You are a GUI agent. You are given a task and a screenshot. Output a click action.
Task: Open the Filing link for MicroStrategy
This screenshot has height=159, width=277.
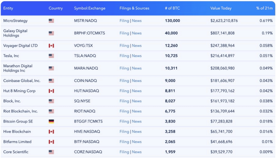pos(124,21)
